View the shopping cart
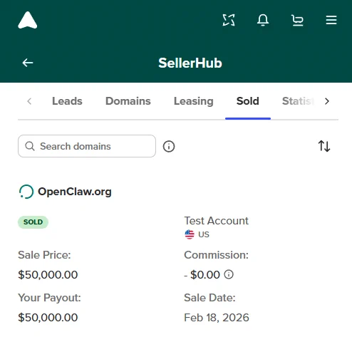 pyautogui.click(x=297, y=20)
